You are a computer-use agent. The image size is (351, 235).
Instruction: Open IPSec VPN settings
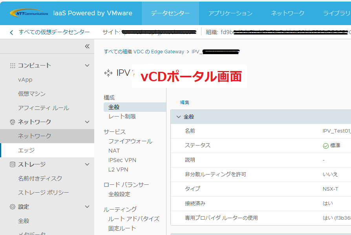(122, 160)
